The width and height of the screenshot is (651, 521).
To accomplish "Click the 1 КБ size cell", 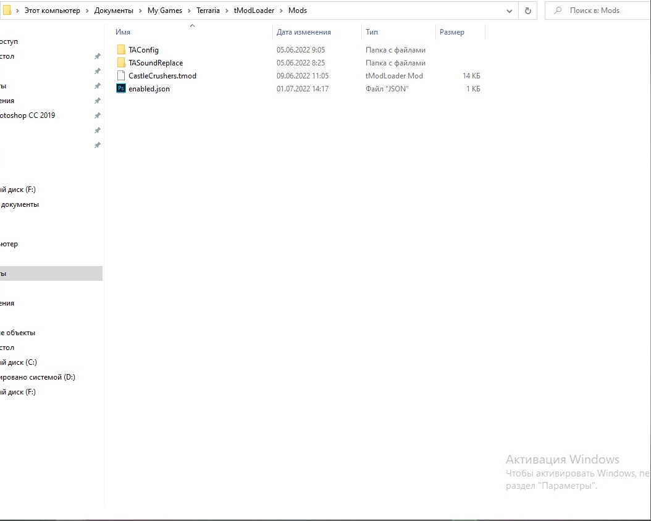I will click(x=473, y=88).
